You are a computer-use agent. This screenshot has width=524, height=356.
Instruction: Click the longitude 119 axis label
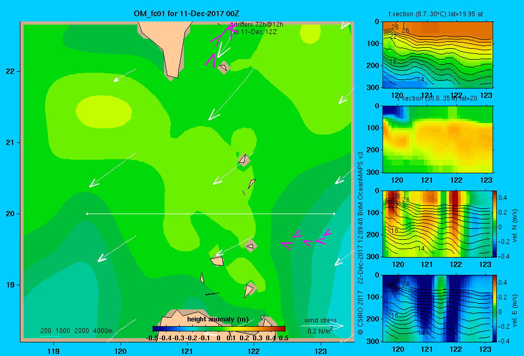click(53, 351)
